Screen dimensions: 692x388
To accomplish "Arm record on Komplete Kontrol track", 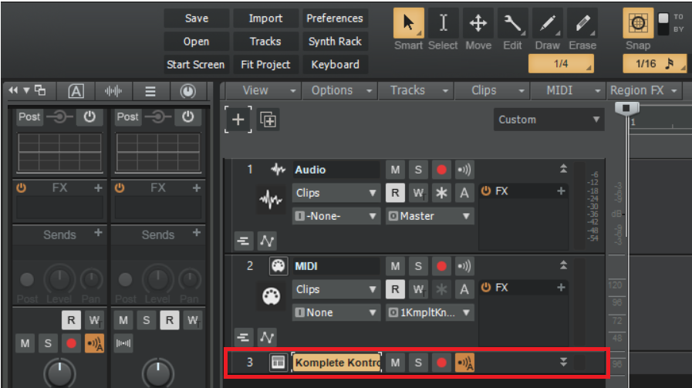I will pos(441,363).
